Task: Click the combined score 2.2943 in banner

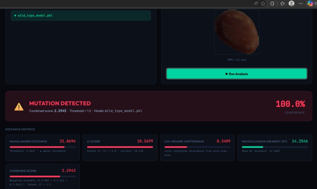Action: [60, 111]
